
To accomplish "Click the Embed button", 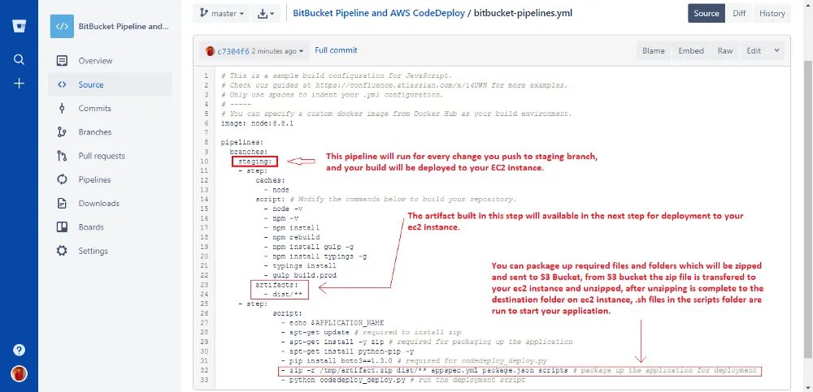I will point(690,51).
